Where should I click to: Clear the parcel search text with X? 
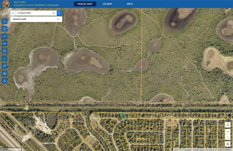54,13
